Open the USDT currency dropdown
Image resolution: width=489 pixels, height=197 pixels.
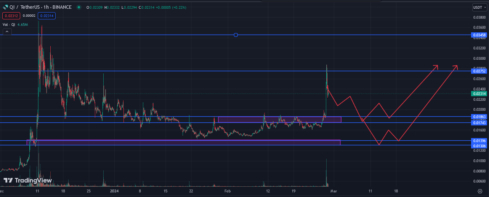click(479, 7)
